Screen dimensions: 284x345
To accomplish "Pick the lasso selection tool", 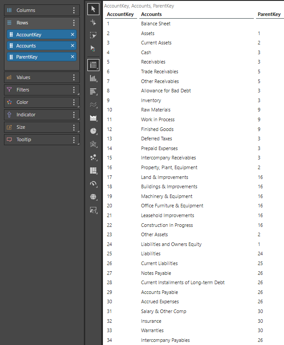I will click(93, 35).
